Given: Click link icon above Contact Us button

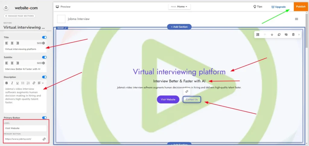Looking at the screenshot, I should click(x=187, y=91).
